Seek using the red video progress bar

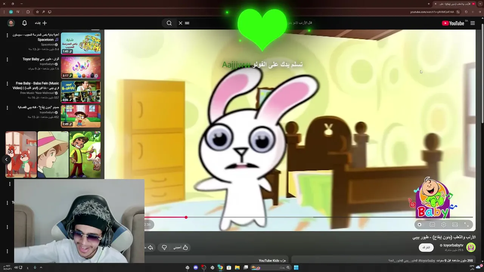(309, 217)
